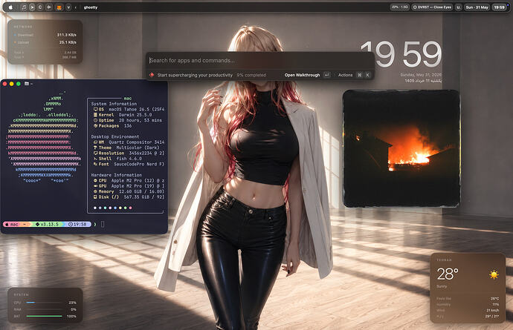Click the CPU Apple M2 Pro line
Image resolution: width=513 pixels, height=330 pixels.
tap(129, 180)
